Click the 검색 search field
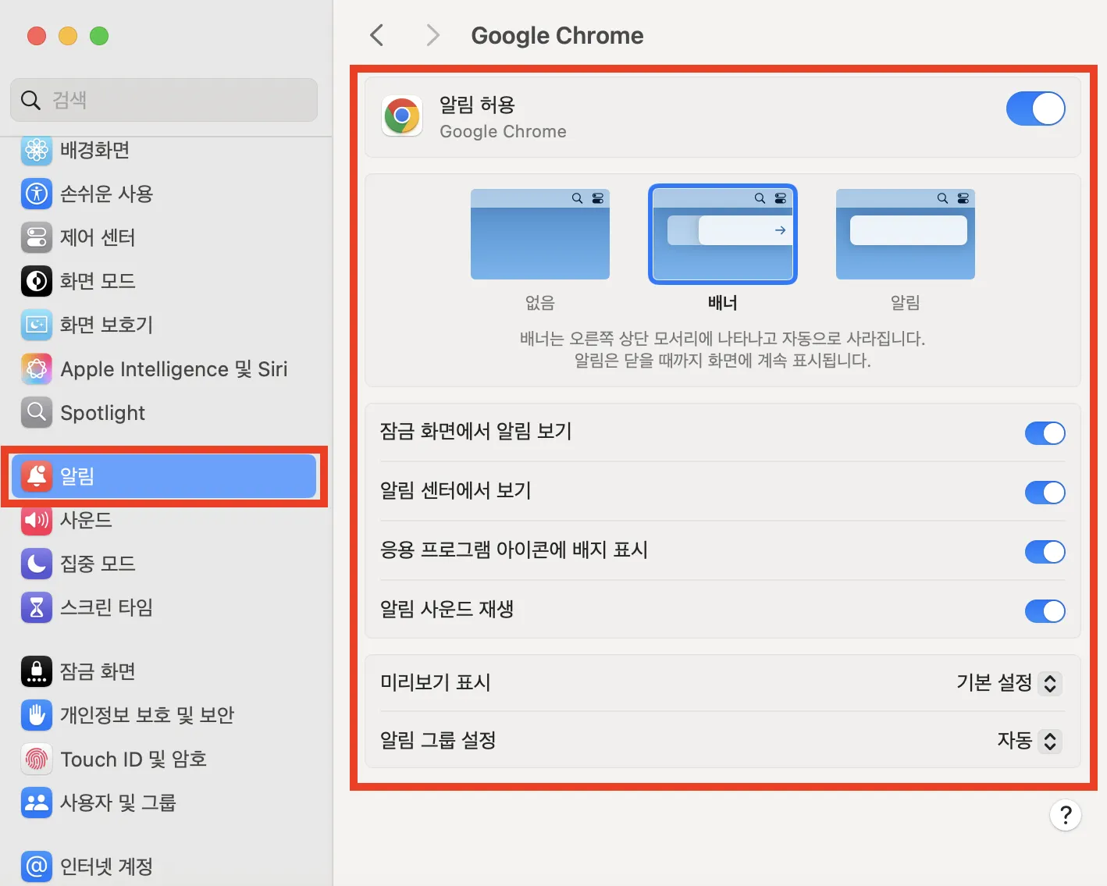Screen dimensions: 1107x886 coord(164,100)
